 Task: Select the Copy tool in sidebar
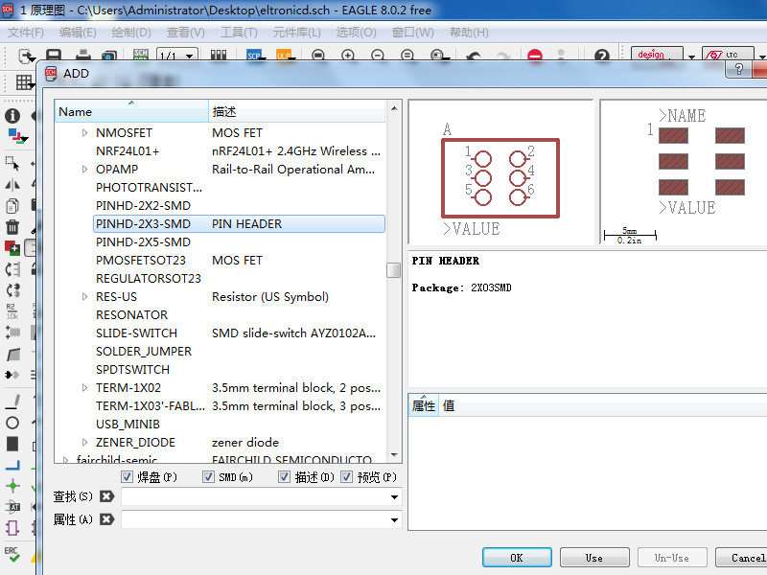click(12, 206)
